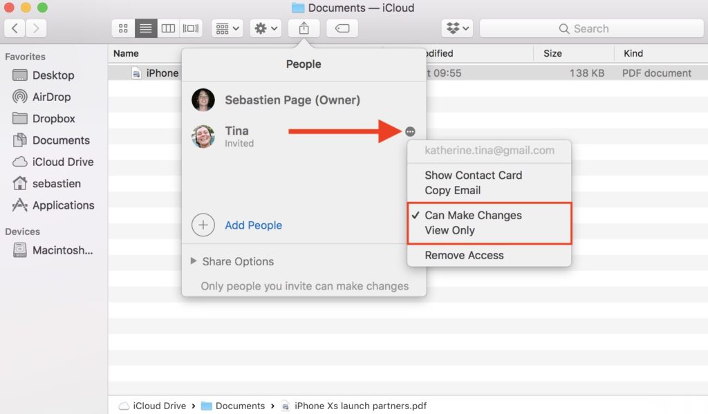The image size is (708, 414).
Task: Open Applications in the sidebar
Action: coord(63,205)
